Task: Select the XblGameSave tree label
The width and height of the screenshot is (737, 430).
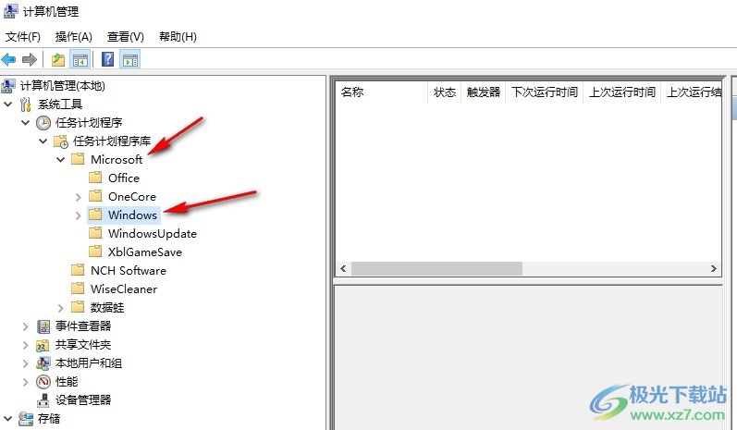Action: point(145,252)
